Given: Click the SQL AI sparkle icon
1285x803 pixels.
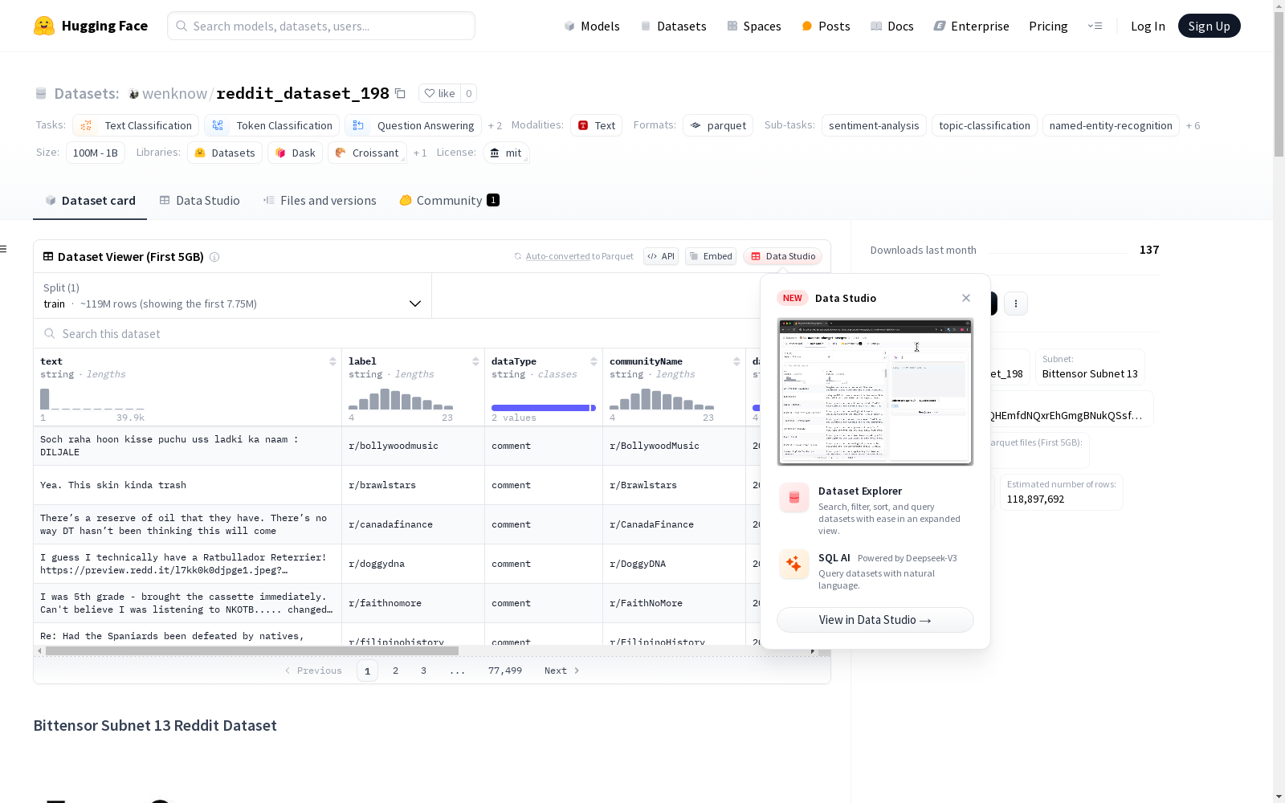Looking at the screenshot, I should (x=793, y=564).
